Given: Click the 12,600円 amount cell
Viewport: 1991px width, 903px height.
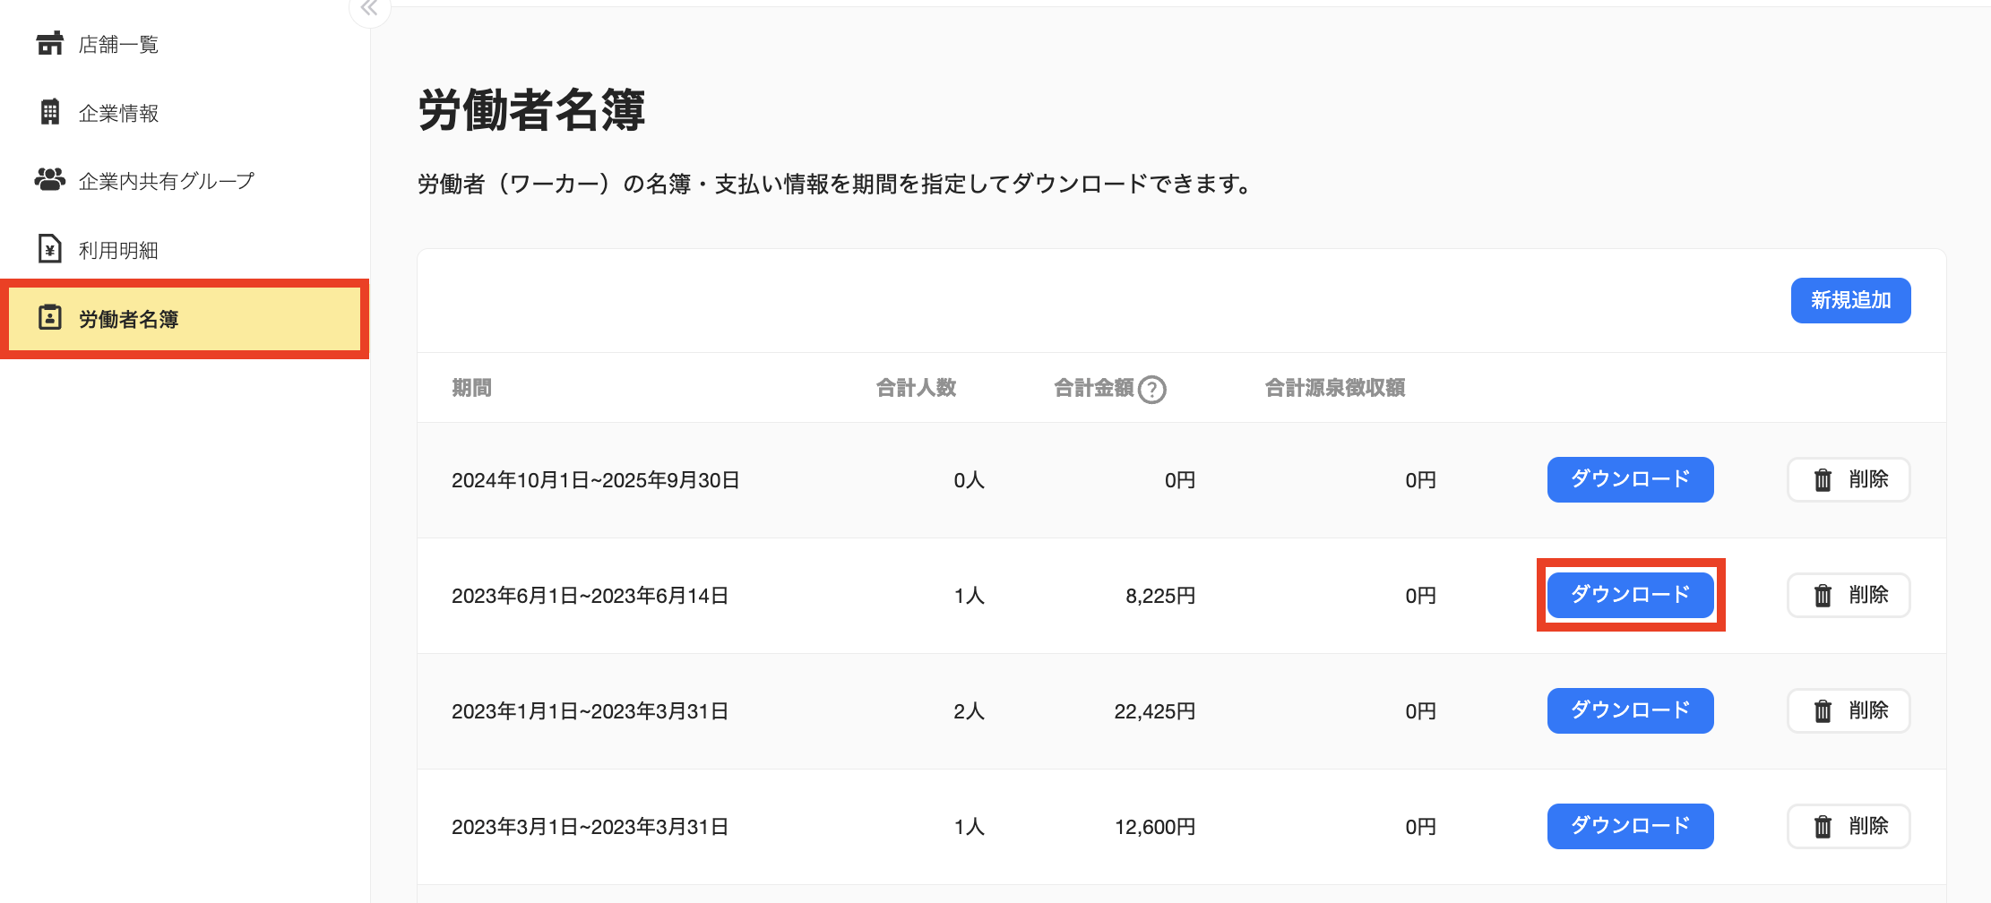Looking at the screenshot, I should pyautogui.click(x=1155, y=827).
